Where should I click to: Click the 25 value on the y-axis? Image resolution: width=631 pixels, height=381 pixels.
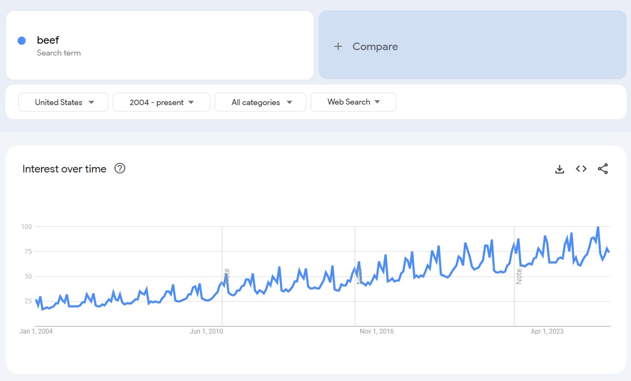click(x=28, y=301)
